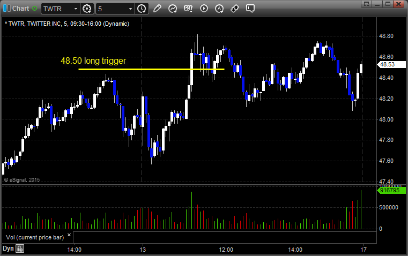
Task: Expand the 5 interval dropdown
Action: 131,9
